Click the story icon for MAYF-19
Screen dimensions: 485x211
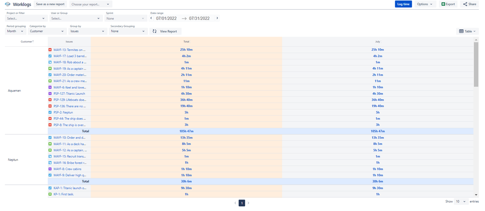50,69
